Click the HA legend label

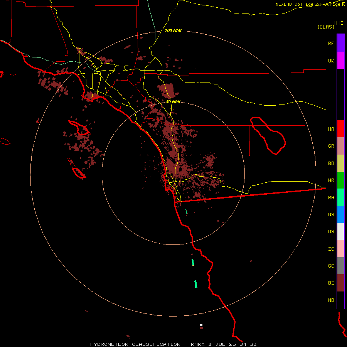[331, 129]
